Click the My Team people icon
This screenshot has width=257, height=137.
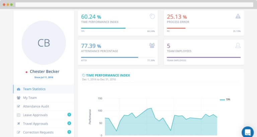(18, 98)
